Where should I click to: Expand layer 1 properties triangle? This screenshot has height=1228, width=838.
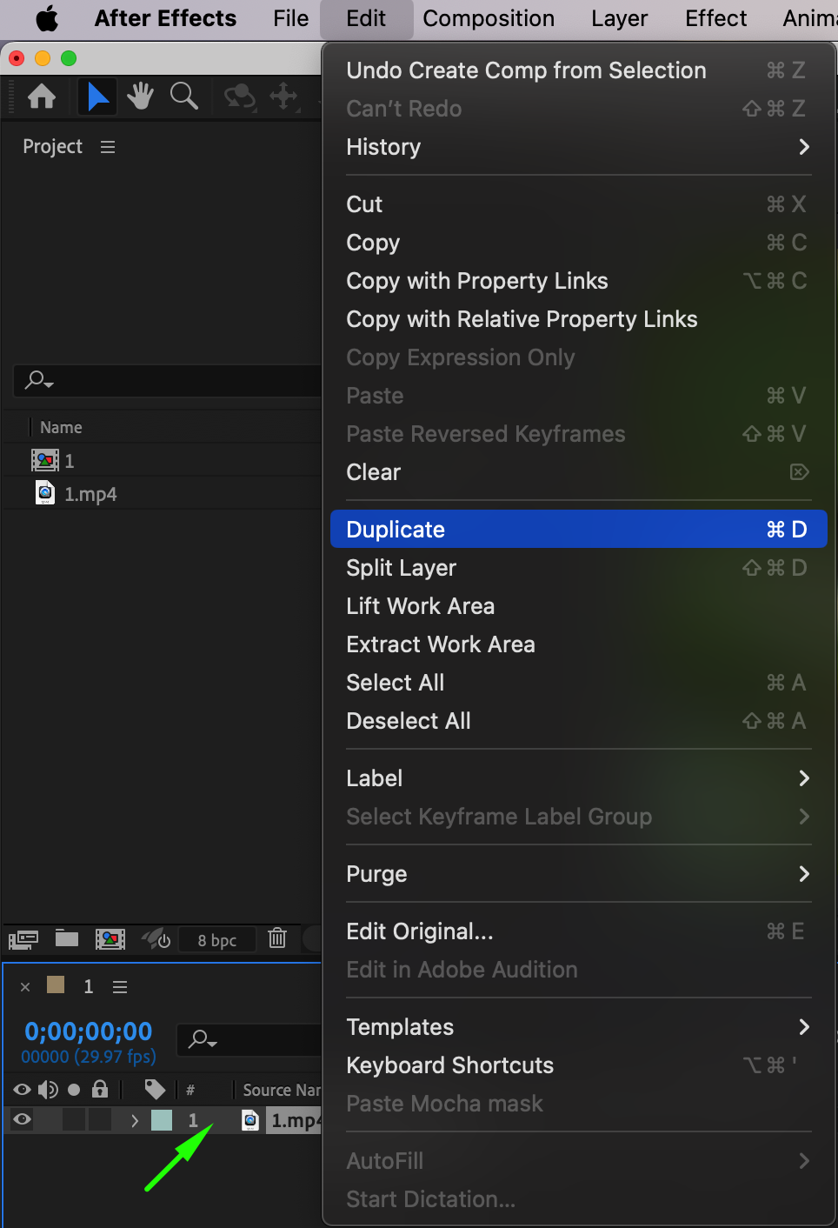click(135, 1120)
